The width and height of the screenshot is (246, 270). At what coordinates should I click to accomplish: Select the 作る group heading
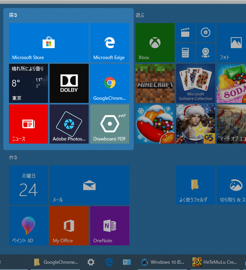pyautogui.click(x=13, y=157)
